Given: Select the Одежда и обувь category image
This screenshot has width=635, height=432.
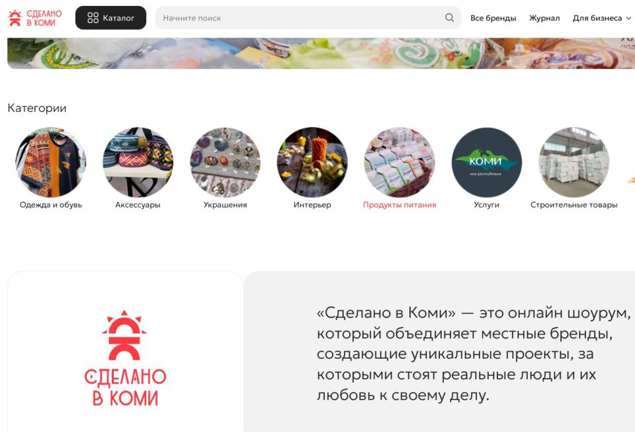Looking at the screenshot, I should pyautogui.click(x=51, y=162).
